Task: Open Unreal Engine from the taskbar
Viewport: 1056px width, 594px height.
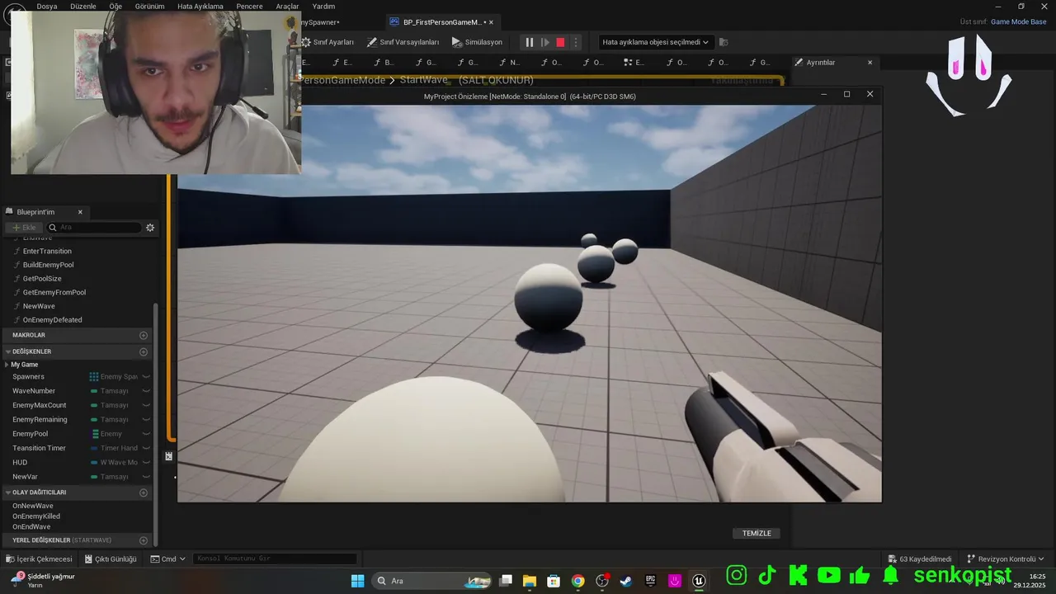Action: click(x=700, y=581)
